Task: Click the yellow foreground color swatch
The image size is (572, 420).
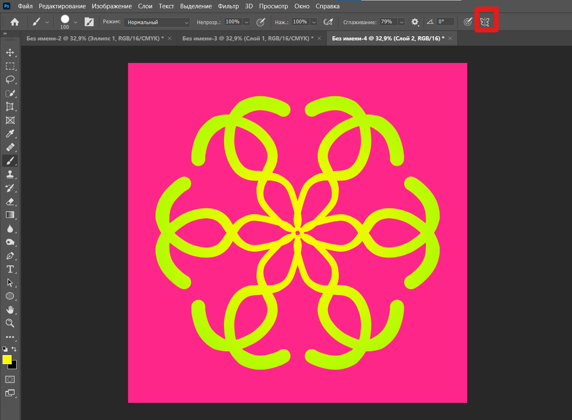Action: pyautogui.click(x=7, y=359)
